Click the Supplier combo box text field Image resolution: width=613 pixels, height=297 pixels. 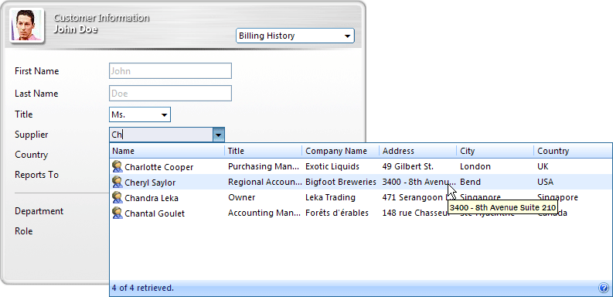161,135
